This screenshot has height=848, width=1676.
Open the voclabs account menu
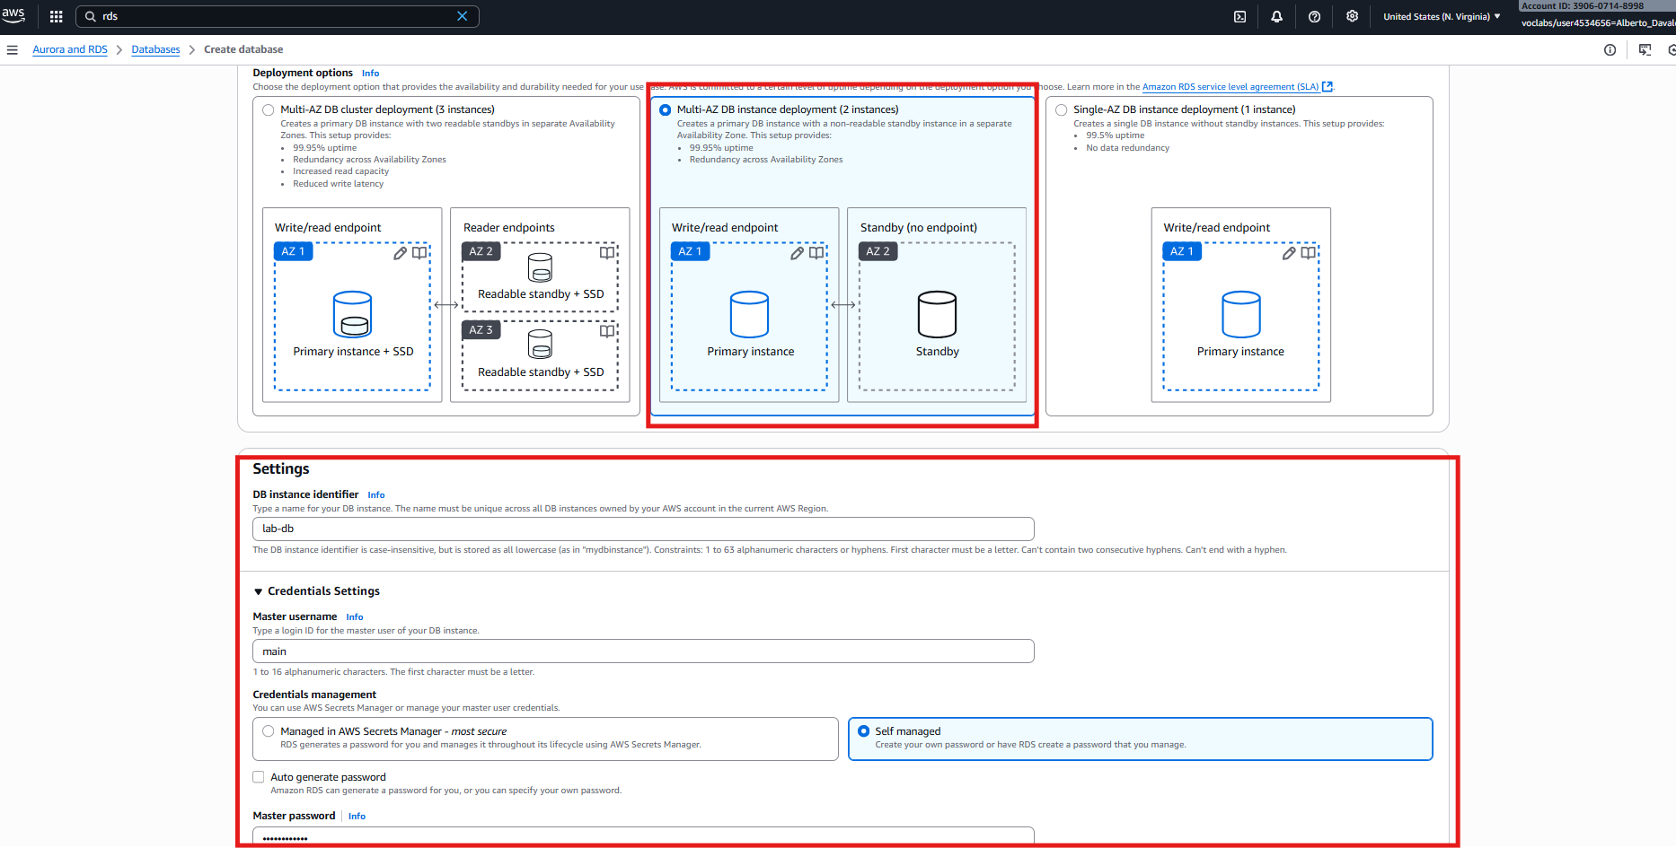[x=1596, y=22]
